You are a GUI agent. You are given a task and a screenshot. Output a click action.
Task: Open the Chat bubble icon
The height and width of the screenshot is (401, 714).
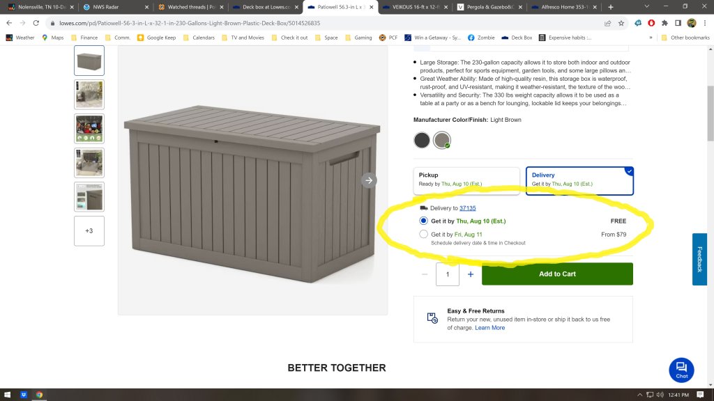pyautogui.click(x=681, y=370)
